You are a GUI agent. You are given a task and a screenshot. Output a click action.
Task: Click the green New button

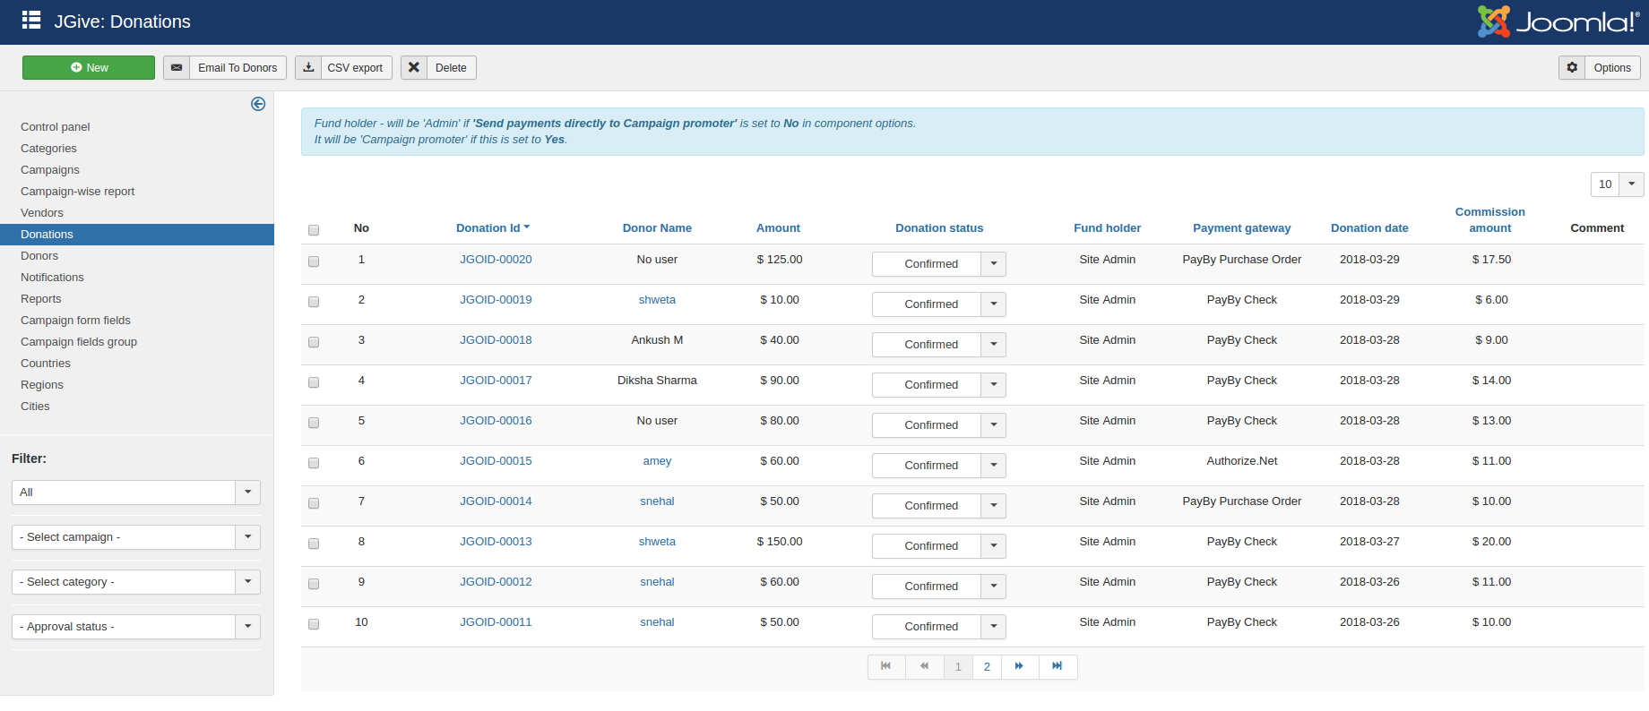pos(89,68)
